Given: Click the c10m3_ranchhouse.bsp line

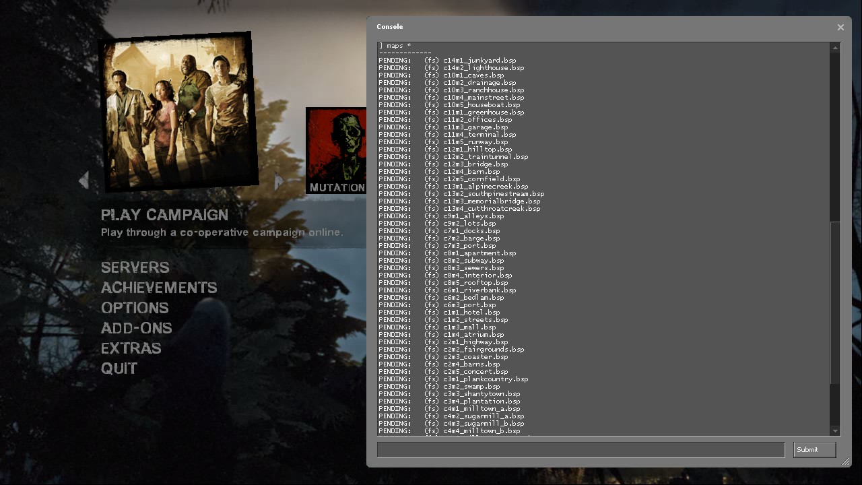Looking at the screenshot, I should 451,90.
